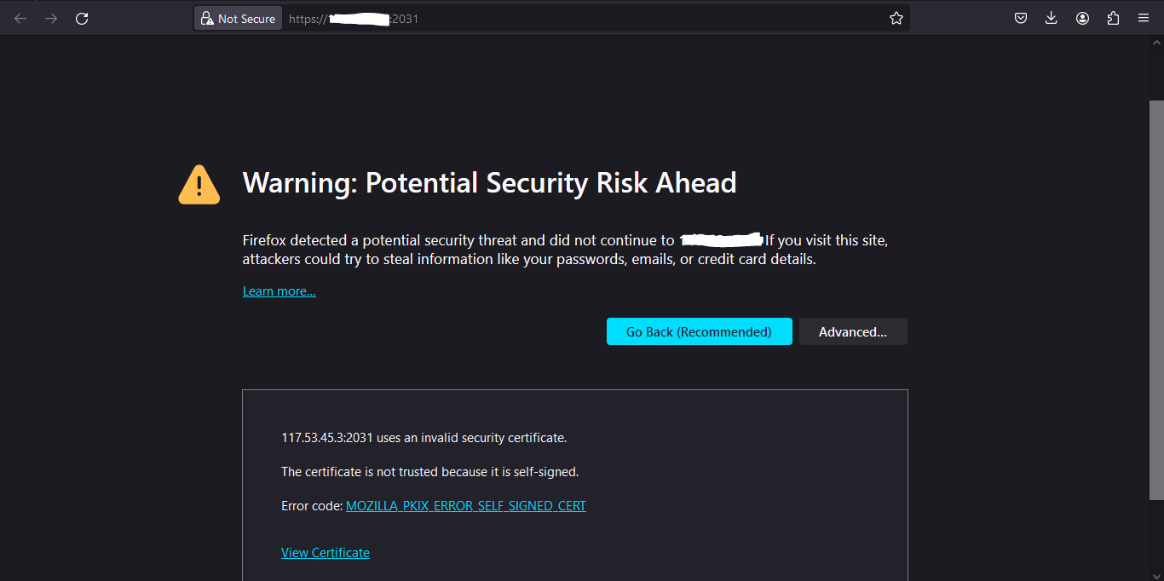Click the back navigation arrow
The image size is (1164, 581).
click(x=20, y=18)
